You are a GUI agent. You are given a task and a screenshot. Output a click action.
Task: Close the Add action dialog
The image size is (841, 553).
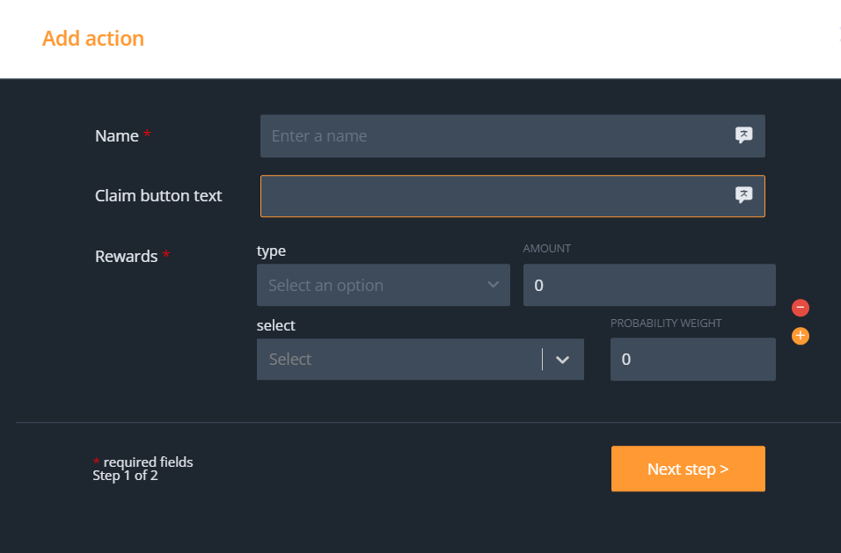pos(838,36)
